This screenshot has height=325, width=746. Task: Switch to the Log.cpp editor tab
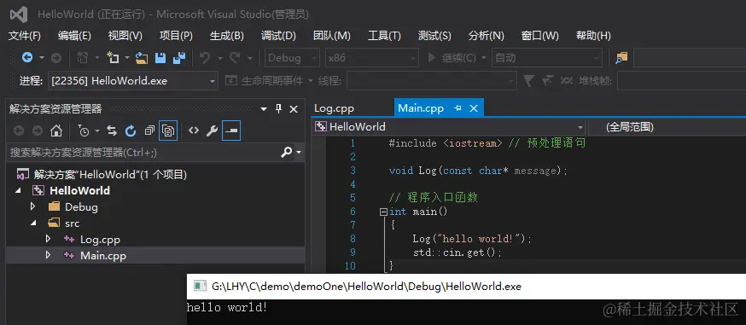pyautogui.click(x=334, y=108)
